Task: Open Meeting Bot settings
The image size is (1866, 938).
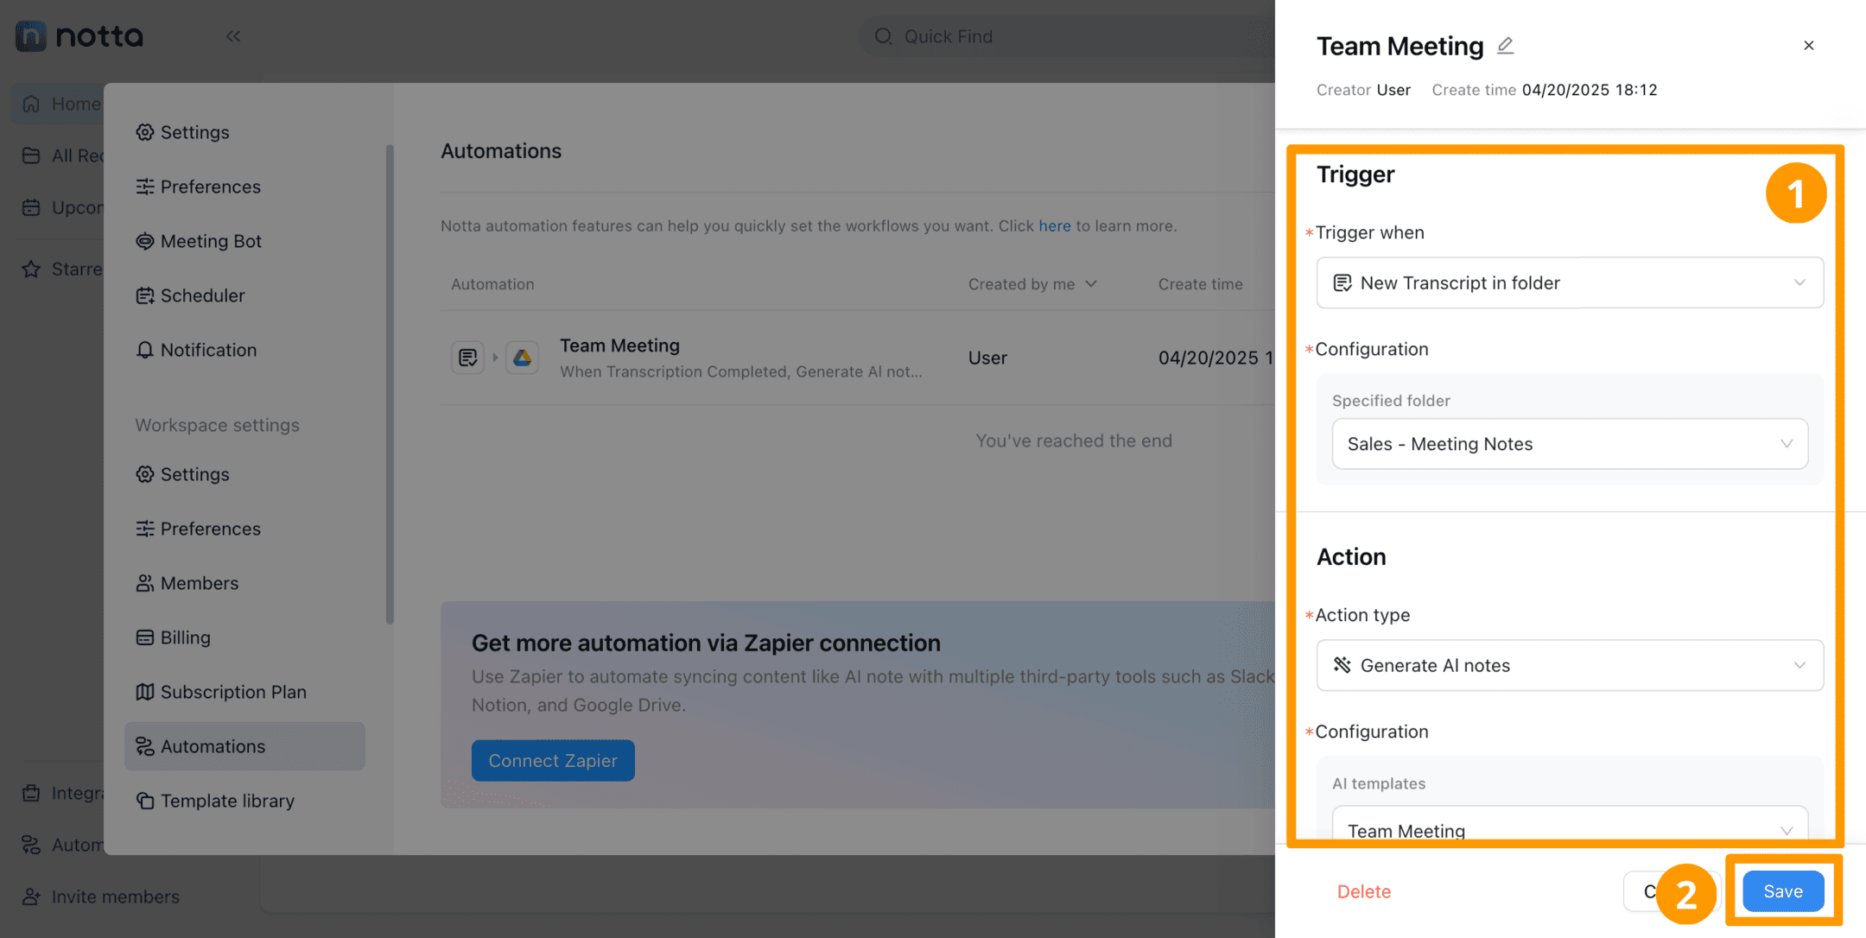Action: coord(199,241)
